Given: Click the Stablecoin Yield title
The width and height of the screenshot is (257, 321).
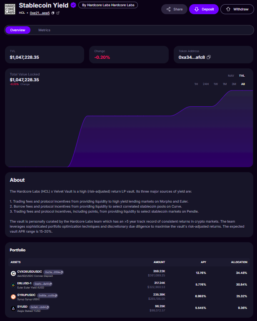Looking at the screenshot, I should (44, 5).
